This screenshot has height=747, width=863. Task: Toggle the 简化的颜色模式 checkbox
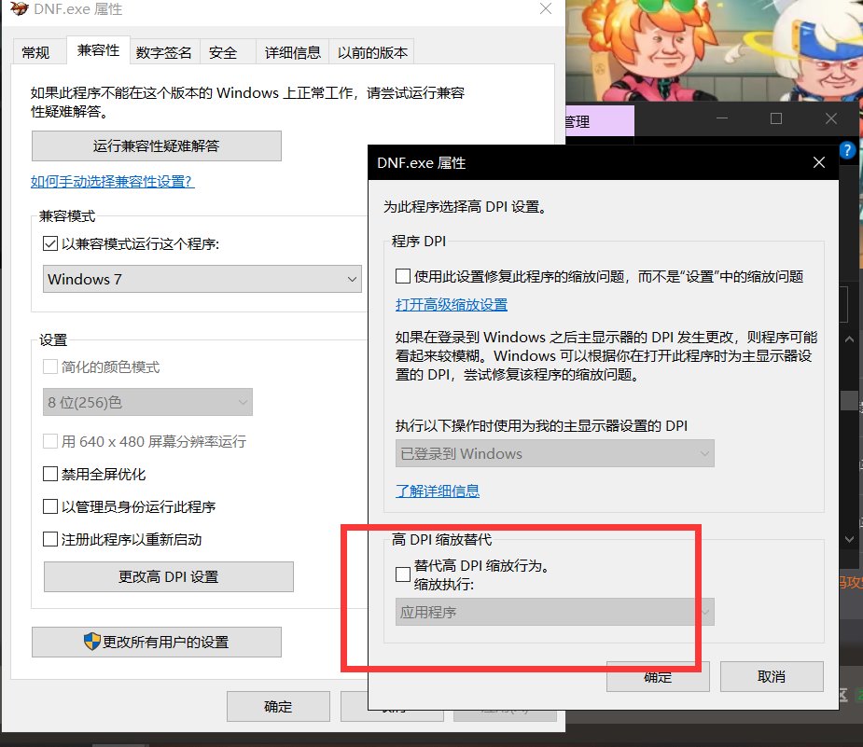coord(50,367)
